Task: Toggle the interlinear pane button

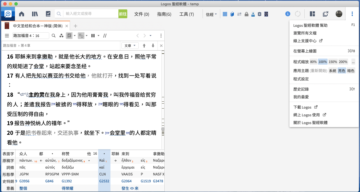Action: click(69, 36)
